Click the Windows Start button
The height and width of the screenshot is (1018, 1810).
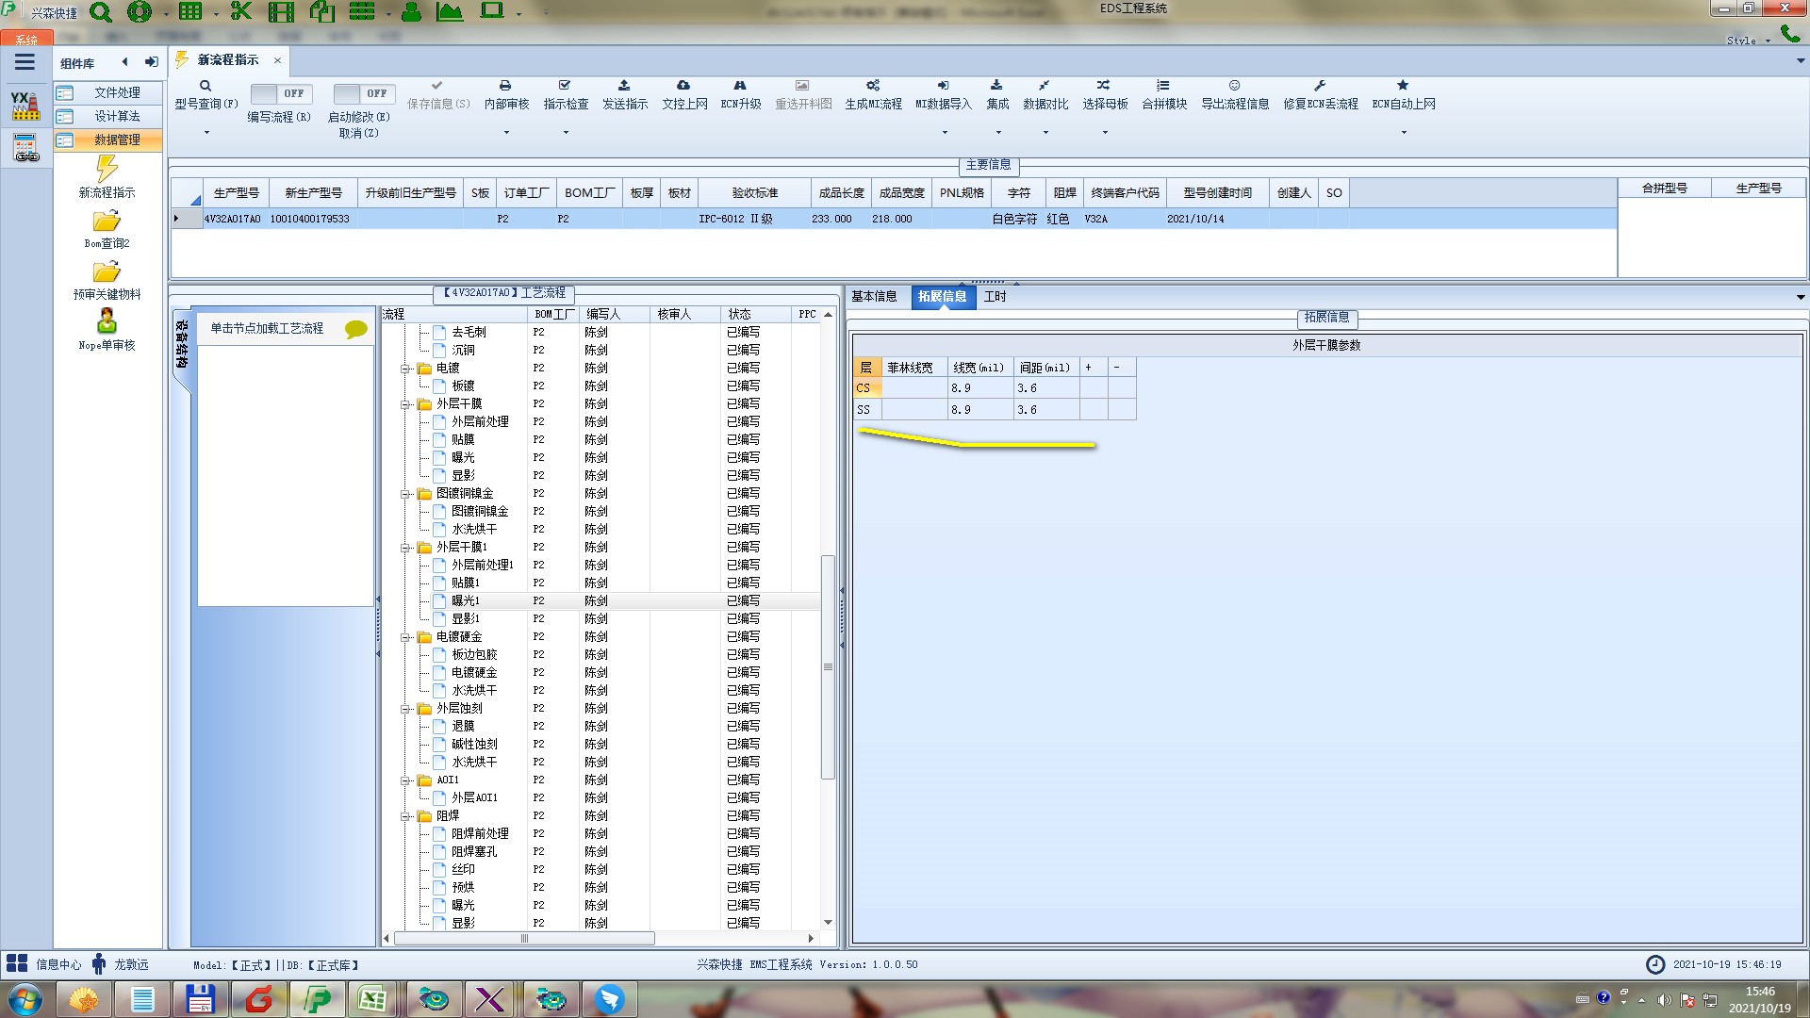click(x=26, y=999)
